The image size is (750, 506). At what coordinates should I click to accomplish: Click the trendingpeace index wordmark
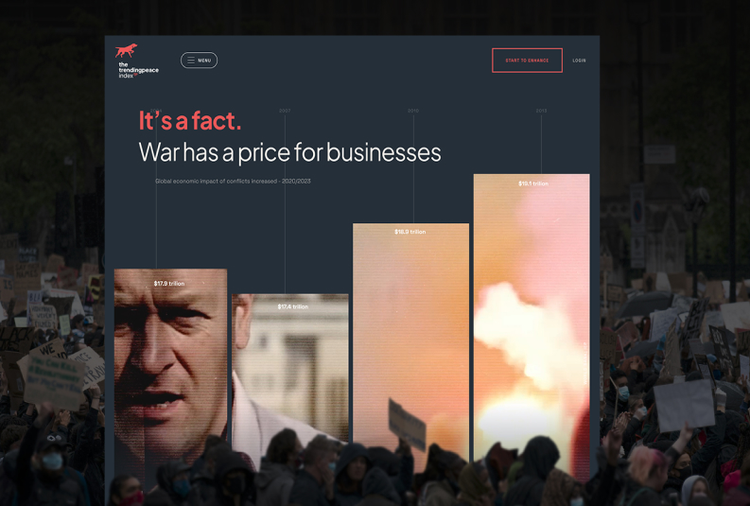(138, 70)
